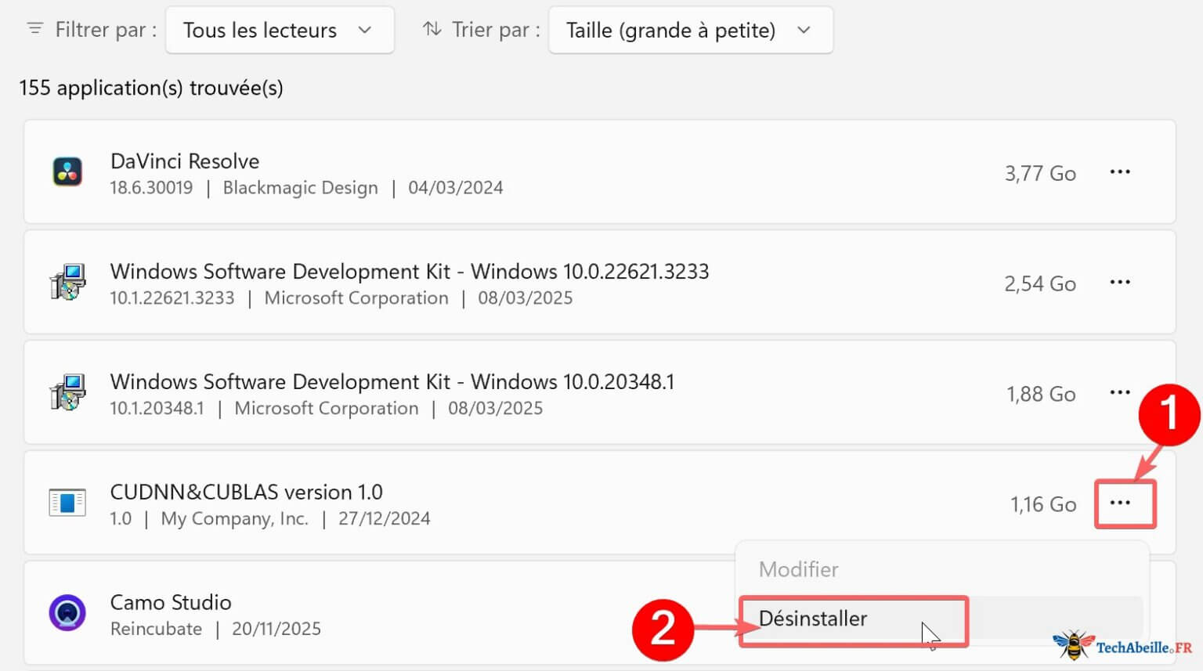
Task: Click the filter lines icon beside Filtrer par
Action: coord(34,29)
